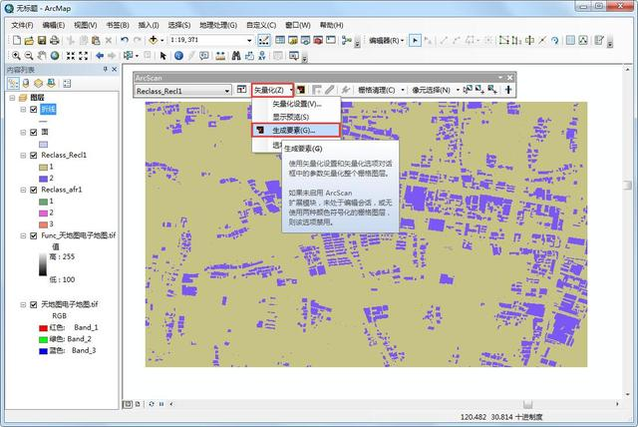Toggle visibility of 折线 layer

coord(34,109)
